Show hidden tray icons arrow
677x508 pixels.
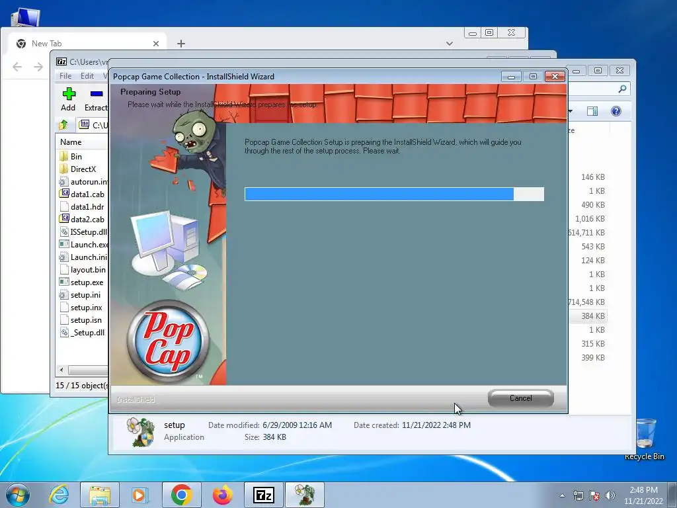coord(562,495)
